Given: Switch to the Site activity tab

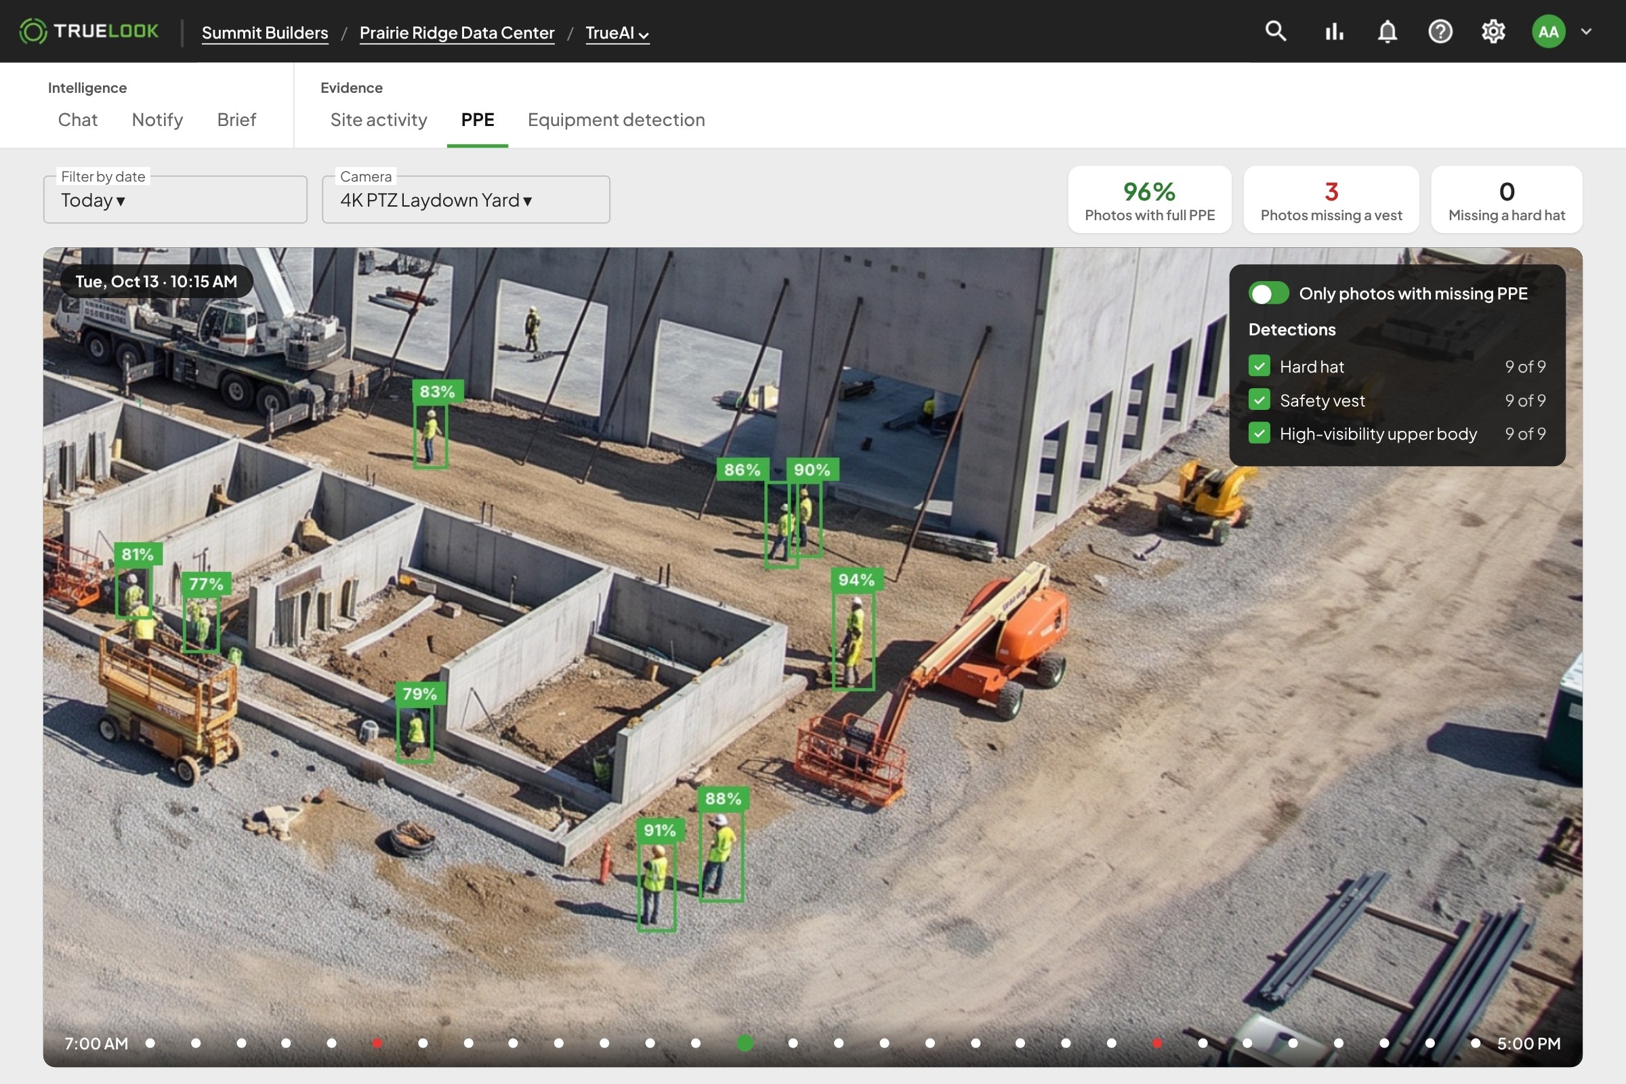Looking at the screenshot, I should 378,120.
